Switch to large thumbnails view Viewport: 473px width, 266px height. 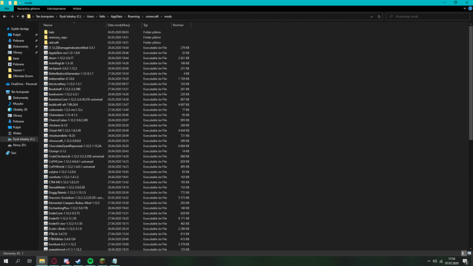click(x=469, y=254)
